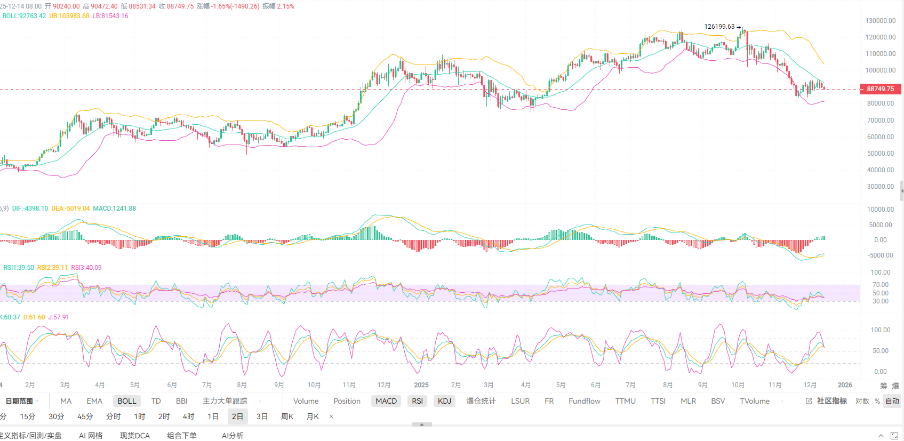Click the fullscreen icon in bottom right
The height and width of the screenshot is (441, 904).
pyautogui.click(x=894, y=436)
